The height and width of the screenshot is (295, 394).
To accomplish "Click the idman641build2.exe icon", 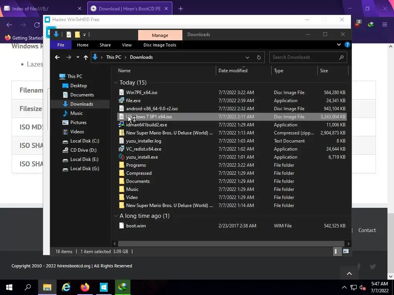I will click(x=122, y=125).
